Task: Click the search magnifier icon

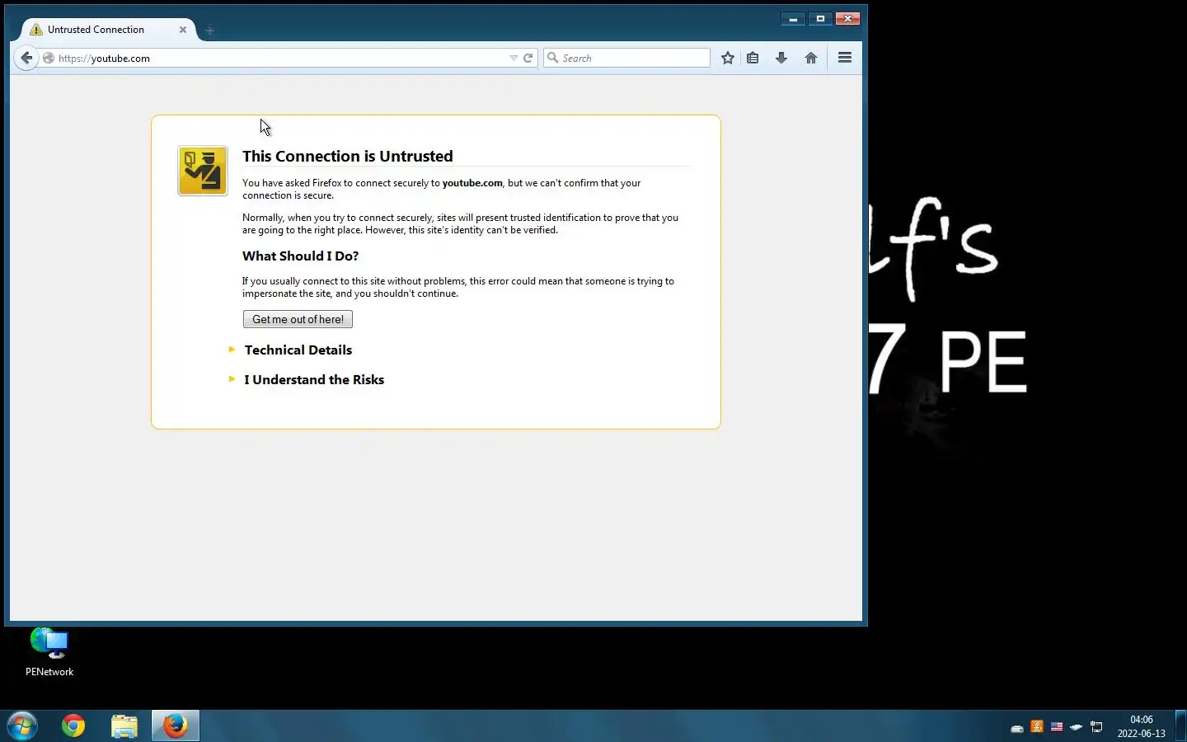Action: [553, 58]
